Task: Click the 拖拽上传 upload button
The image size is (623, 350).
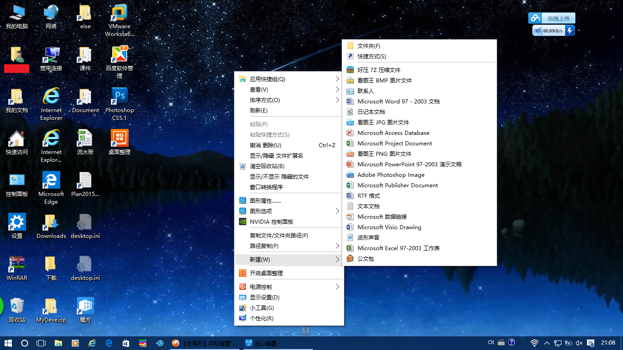Action: pyautogui.click(x=552, y=18)
